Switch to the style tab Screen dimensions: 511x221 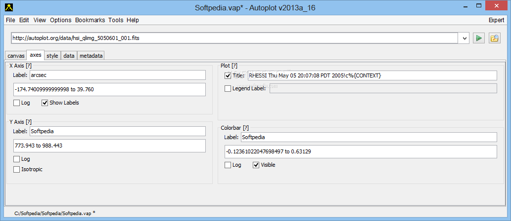[52, 56]
